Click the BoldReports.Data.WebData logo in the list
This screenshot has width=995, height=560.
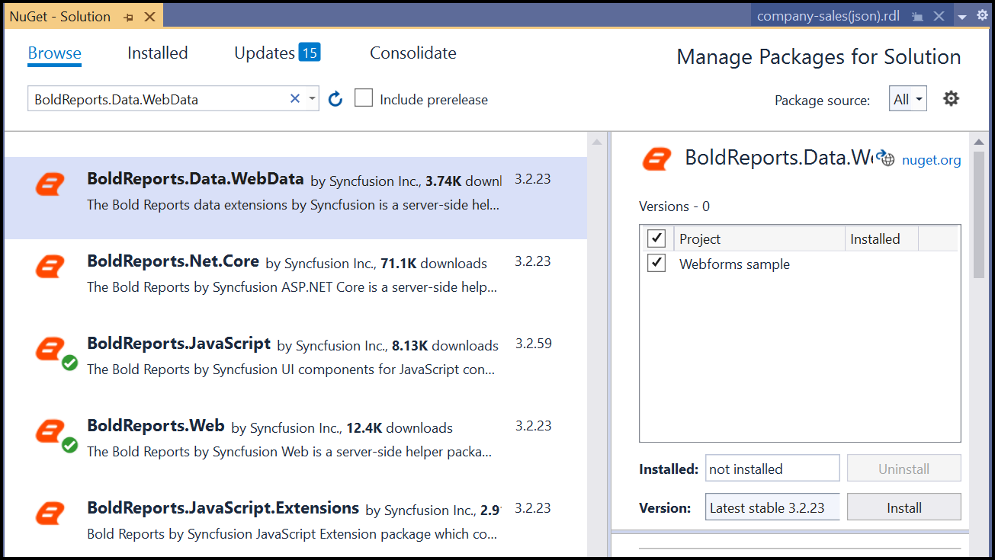[50, 183]
